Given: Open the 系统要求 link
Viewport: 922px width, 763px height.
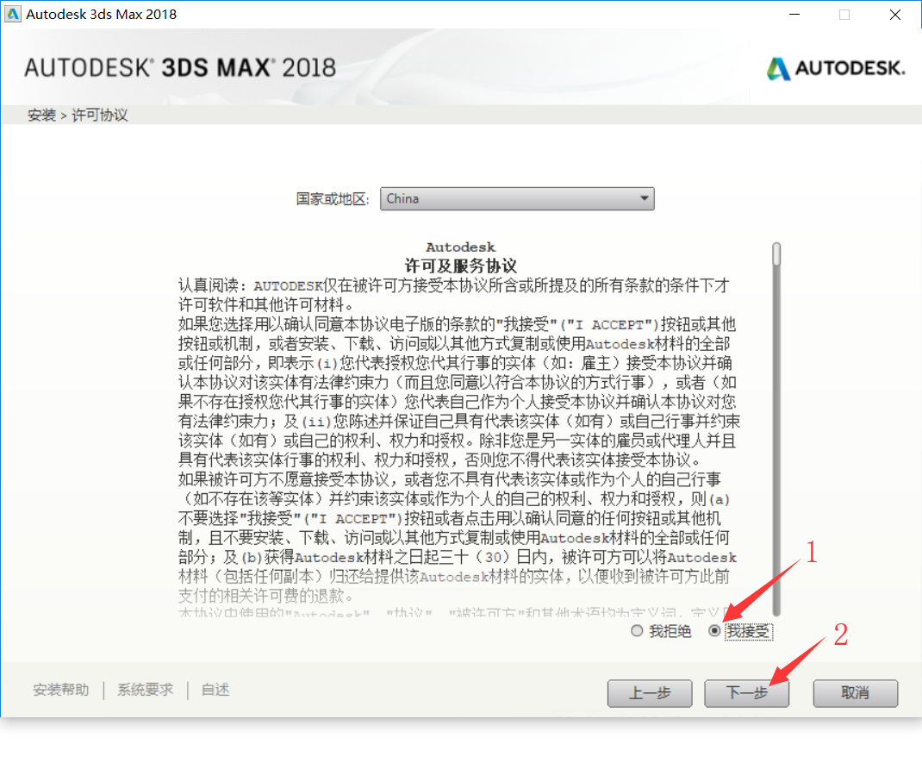Looking at the screenshot, I should point(146,690).
